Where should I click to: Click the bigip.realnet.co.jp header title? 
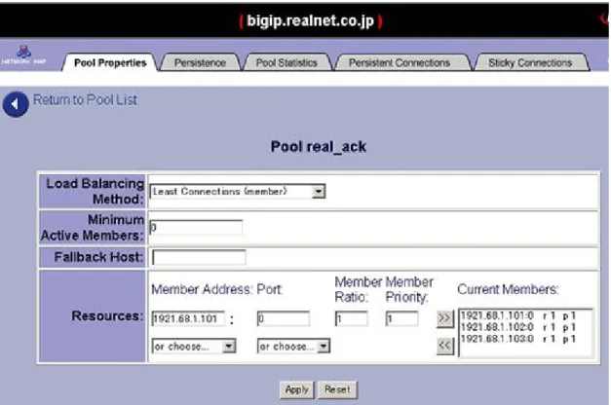(310, 21)
